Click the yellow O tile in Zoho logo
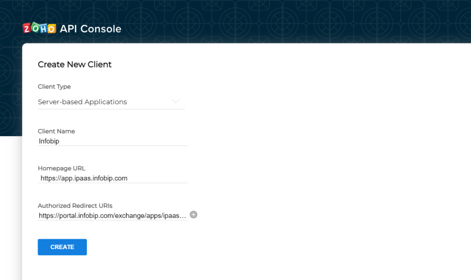 [51, 29]
